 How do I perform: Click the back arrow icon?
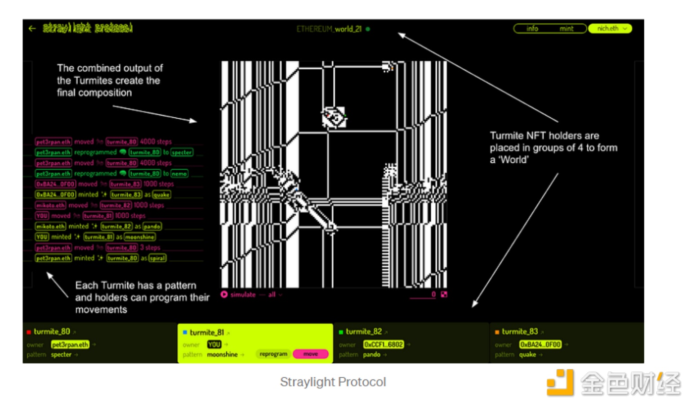click(32, 29)
